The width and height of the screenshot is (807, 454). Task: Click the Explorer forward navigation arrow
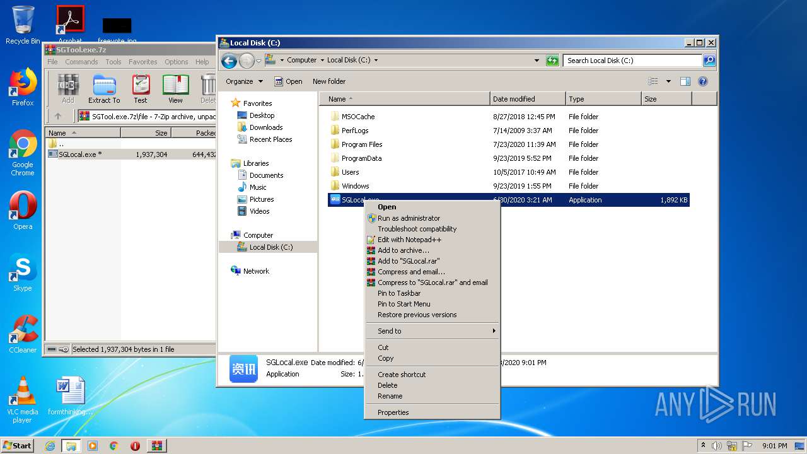pyautogui.click(x=247, y=61)
